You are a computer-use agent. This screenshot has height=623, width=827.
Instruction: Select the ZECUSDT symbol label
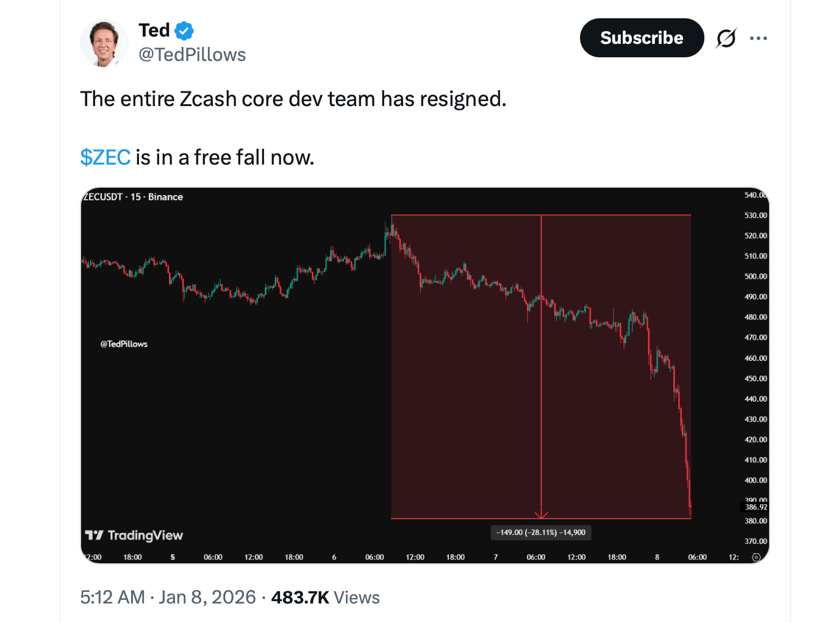pos(101,197)
